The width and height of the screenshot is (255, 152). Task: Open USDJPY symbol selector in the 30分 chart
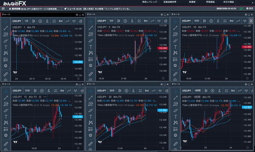coord(101,91)
